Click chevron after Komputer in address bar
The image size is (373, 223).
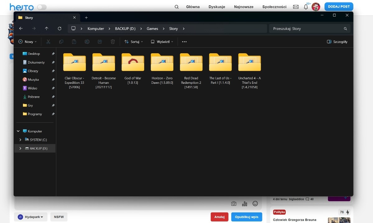coord(109,29)
